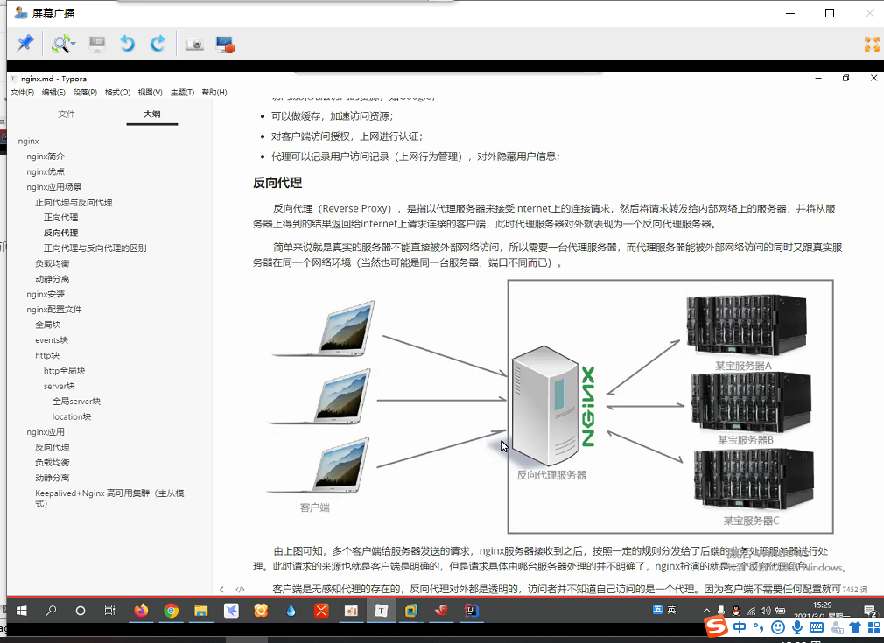Go to 反向代理 under nginx应用
This screenshot has width=884, height=643.
tap(53, 447)
